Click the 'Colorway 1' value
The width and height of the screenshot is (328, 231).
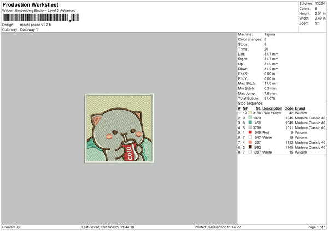29,29
